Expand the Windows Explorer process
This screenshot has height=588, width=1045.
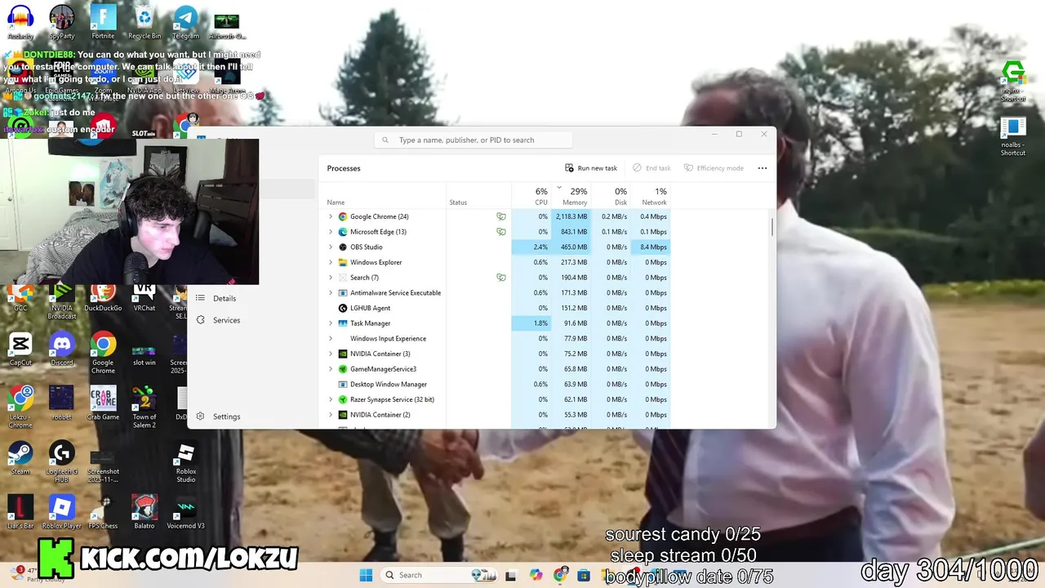331,262
